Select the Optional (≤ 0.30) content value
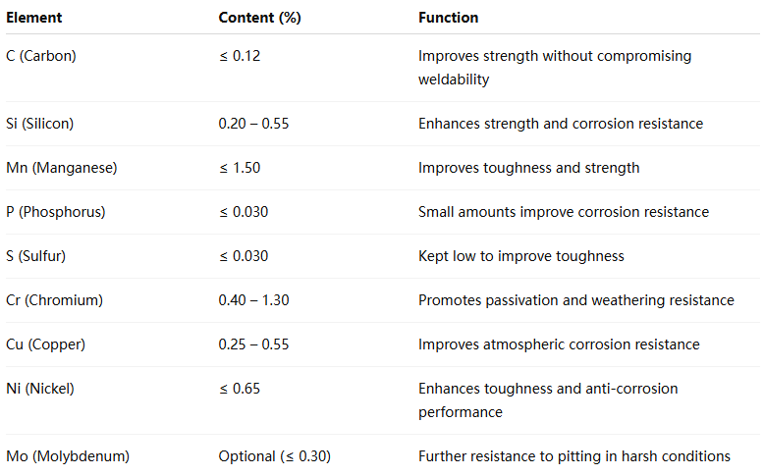Image resolution: width=764 pixels, height=476 pixels. point(275,456)
